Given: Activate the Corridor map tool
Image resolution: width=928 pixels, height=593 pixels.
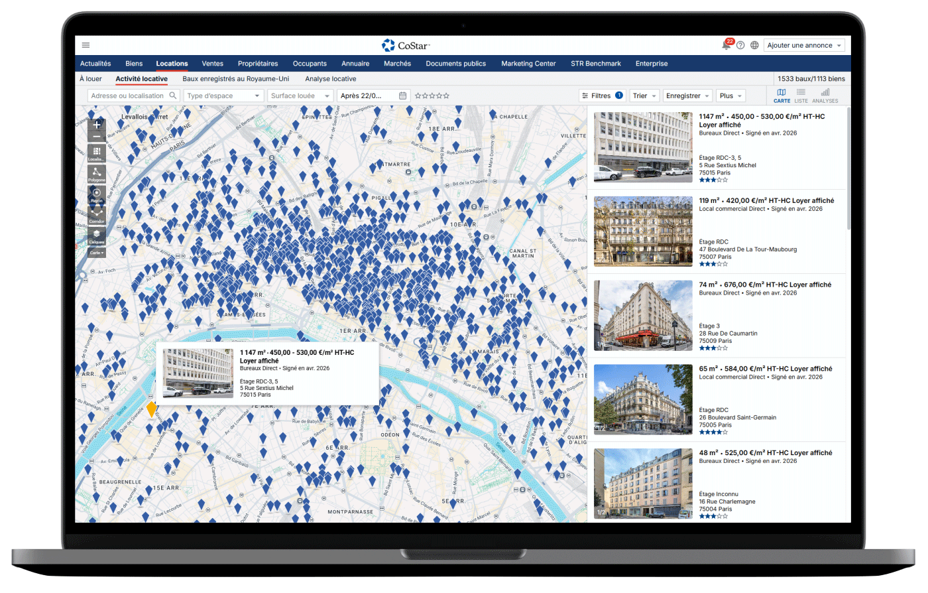Looking at the screenshot, I should pyautogui.click(x=97, y=215).
